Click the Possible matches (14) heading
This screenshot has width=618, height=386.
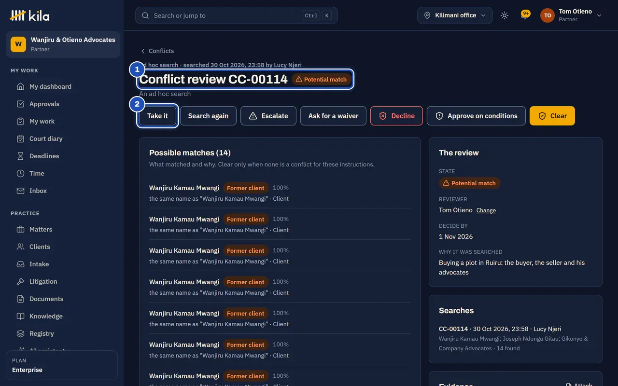[190, 152]
